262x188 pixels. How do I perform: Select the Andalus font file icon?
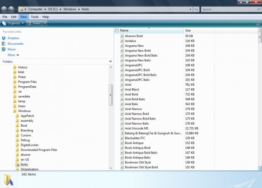pos(122,41)
